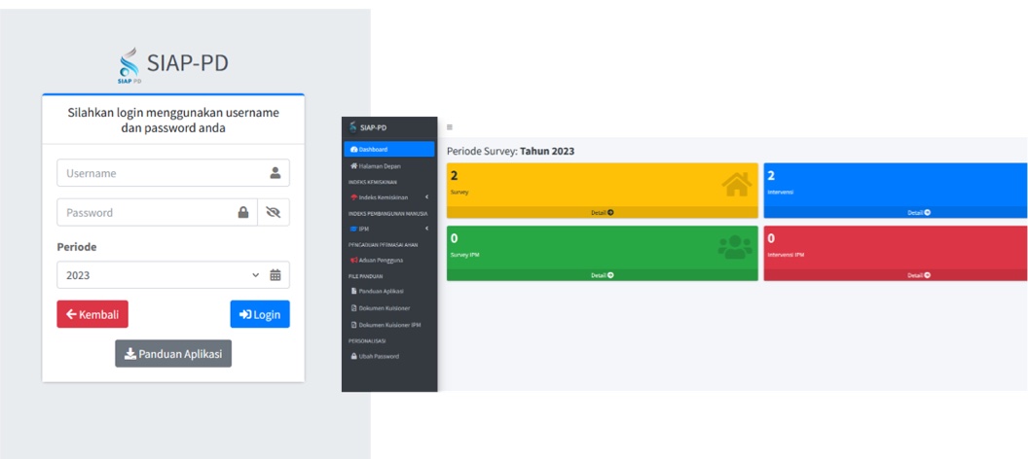Click the "Silahkan login" instruction heading

(x=173, y=121)
